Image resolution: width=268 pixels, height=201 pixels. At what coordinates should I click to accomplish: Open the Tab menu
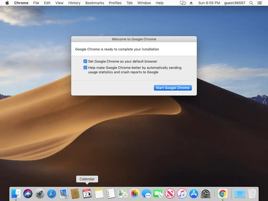(130, 3)
